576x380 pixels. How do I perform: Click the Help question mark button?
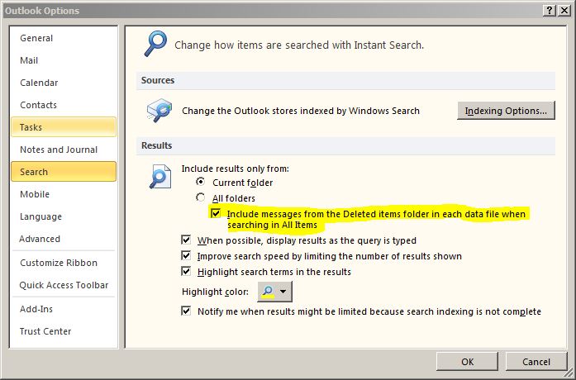[550, 10]
